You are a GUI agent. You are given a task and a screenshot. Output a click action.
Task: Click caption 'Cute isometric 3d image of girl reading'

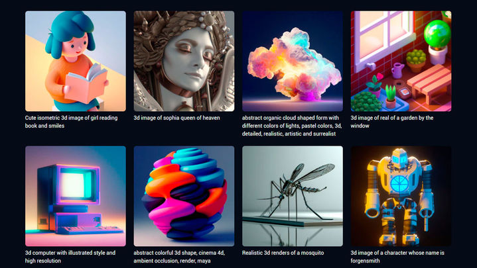tap(71, 122)
